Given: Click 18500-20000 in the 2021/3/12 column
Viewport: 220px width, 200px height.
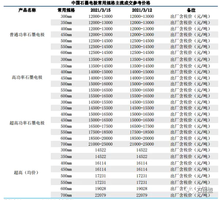Looking at the screenshot, I should [x=142, y=138].
